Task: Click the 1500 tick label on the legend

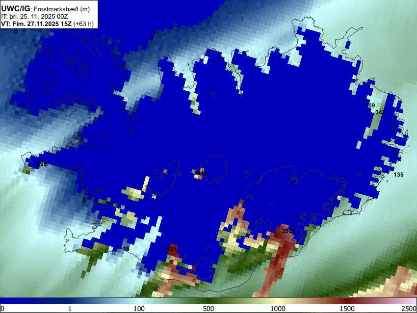Action: pyautogui.click(x=347, y=309)
